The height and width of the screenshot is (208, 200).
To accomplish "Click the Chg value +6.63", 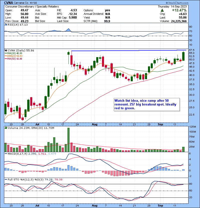I will [x=183, y=14].
